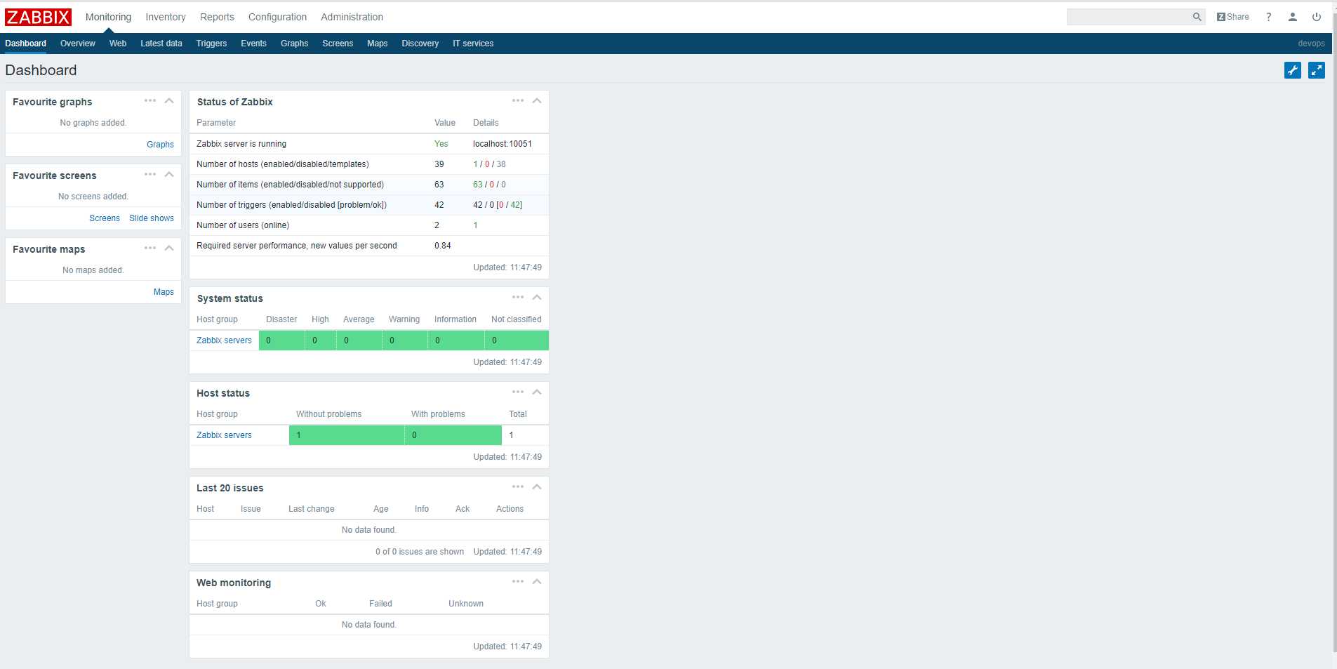
Task: Open the Inventory main menu
Action: [x=166, y=17]
